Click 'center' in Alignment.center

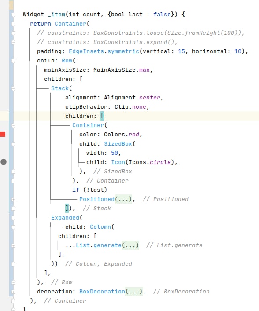[x=150, y=98]
